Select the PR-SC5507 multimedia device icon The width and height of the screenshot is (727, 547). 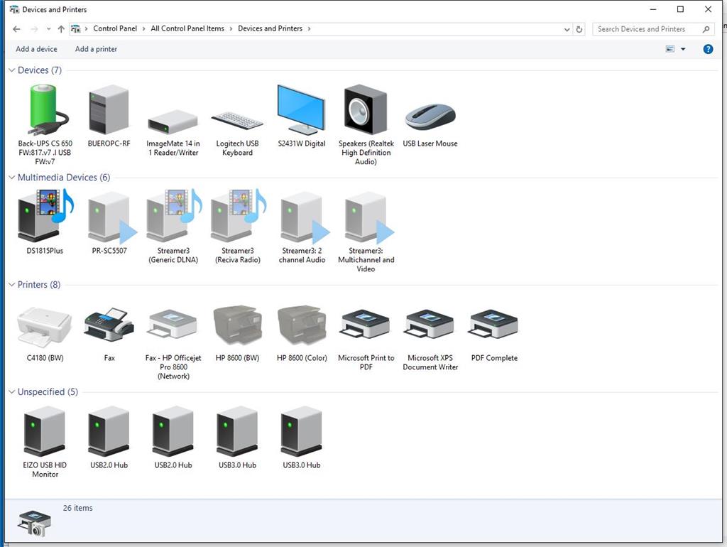111,218
